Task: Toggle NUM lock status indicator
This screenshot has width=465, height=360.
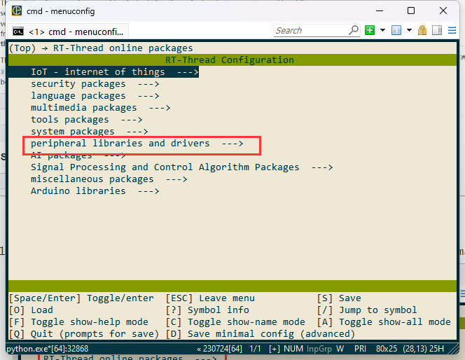Action: point(293,349)
